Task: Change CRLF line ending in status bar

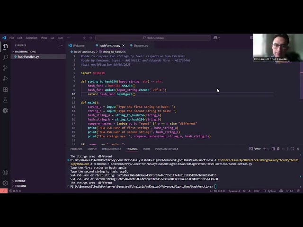Action: [257, 191]
